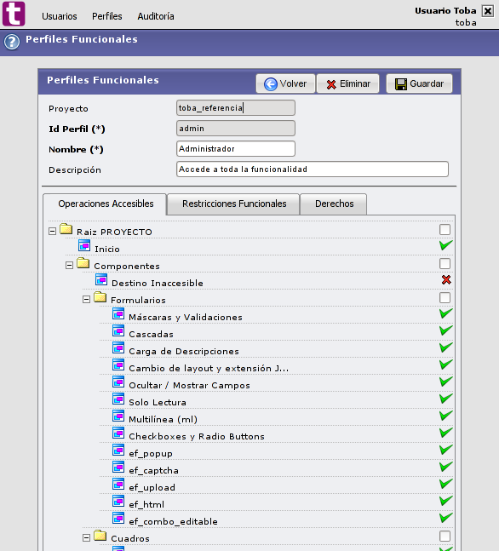Click the ef_captcha operation icon
The width and height of the screenshot is (499, 551).
(x=118, y=467)
